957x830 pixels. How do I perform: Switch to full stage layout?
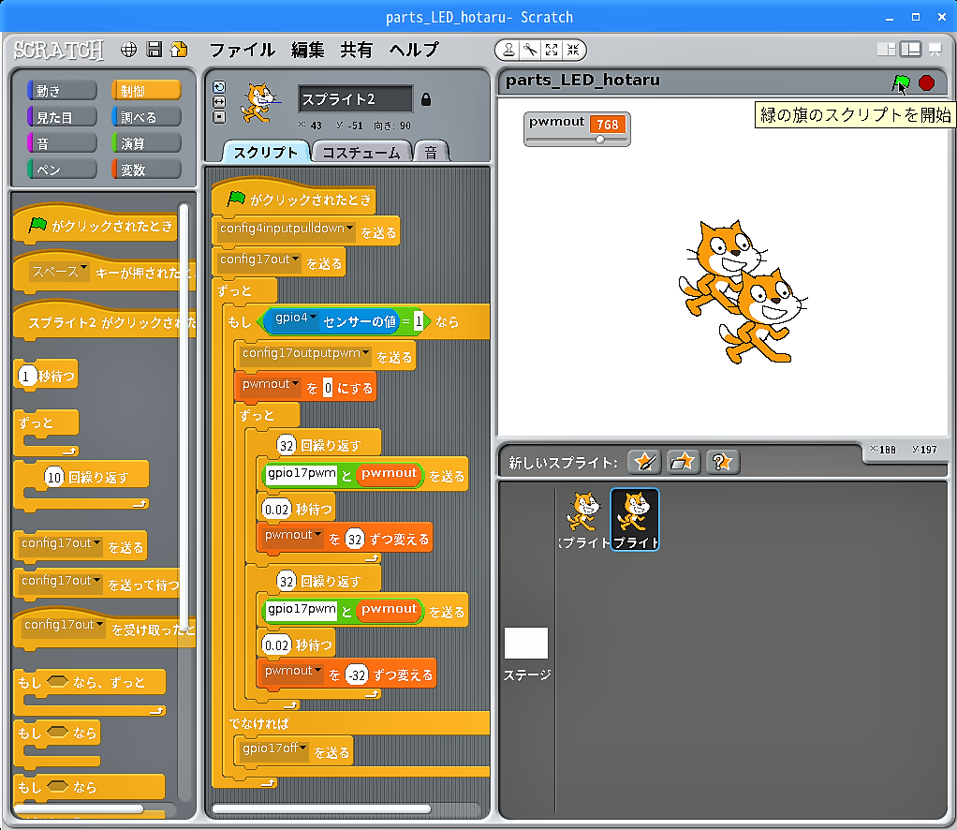tap(910, 50)
